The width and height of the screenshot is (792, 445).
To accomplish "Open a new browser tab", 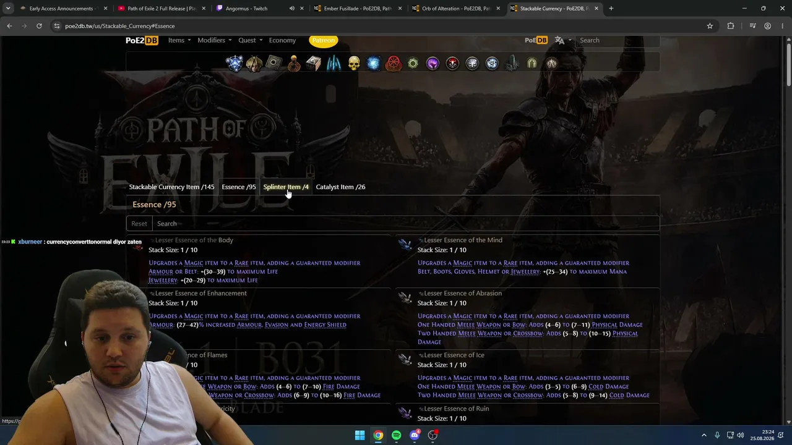I will pyautogui.click(x=611, y=9).
